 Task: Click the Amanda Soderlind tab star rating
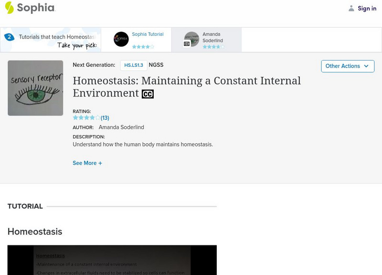tap(213, 47)
